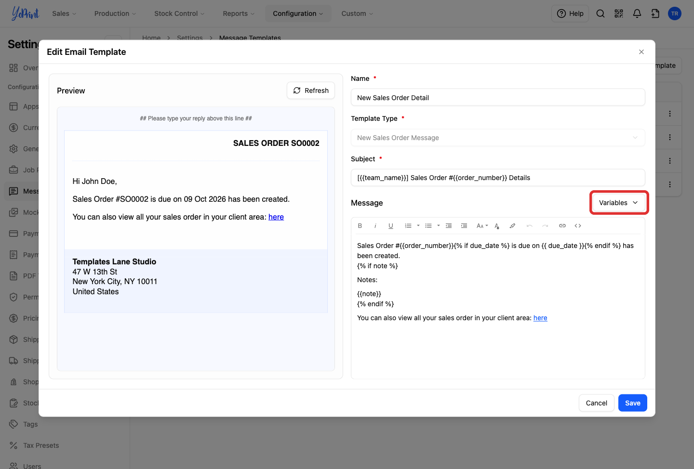Open the Custom menu

click(x=357, y=13)
